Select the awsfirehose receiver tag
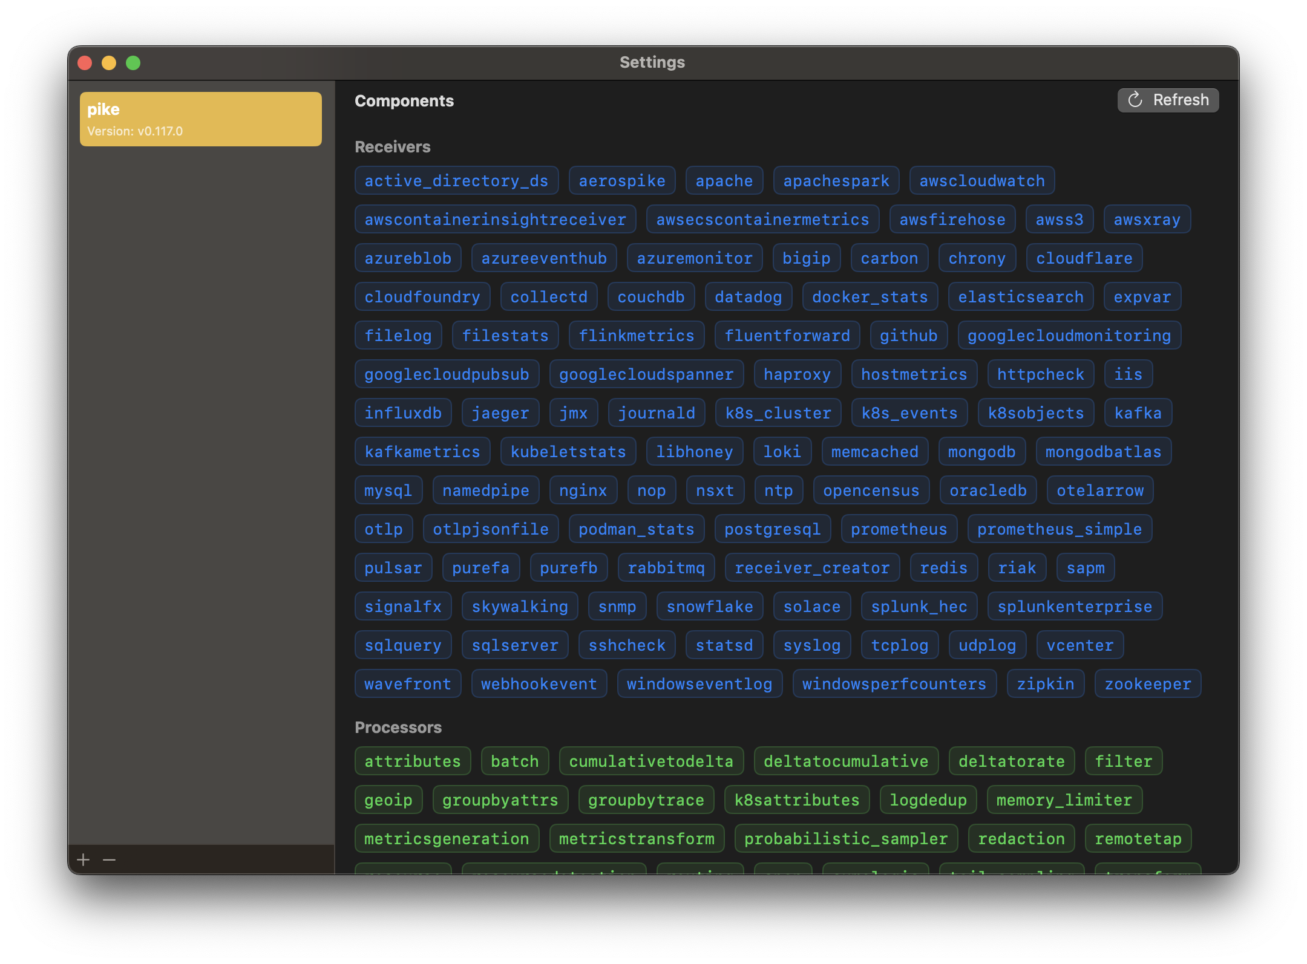The width and height of the screenshot is (1307, 964). [952, 220]
